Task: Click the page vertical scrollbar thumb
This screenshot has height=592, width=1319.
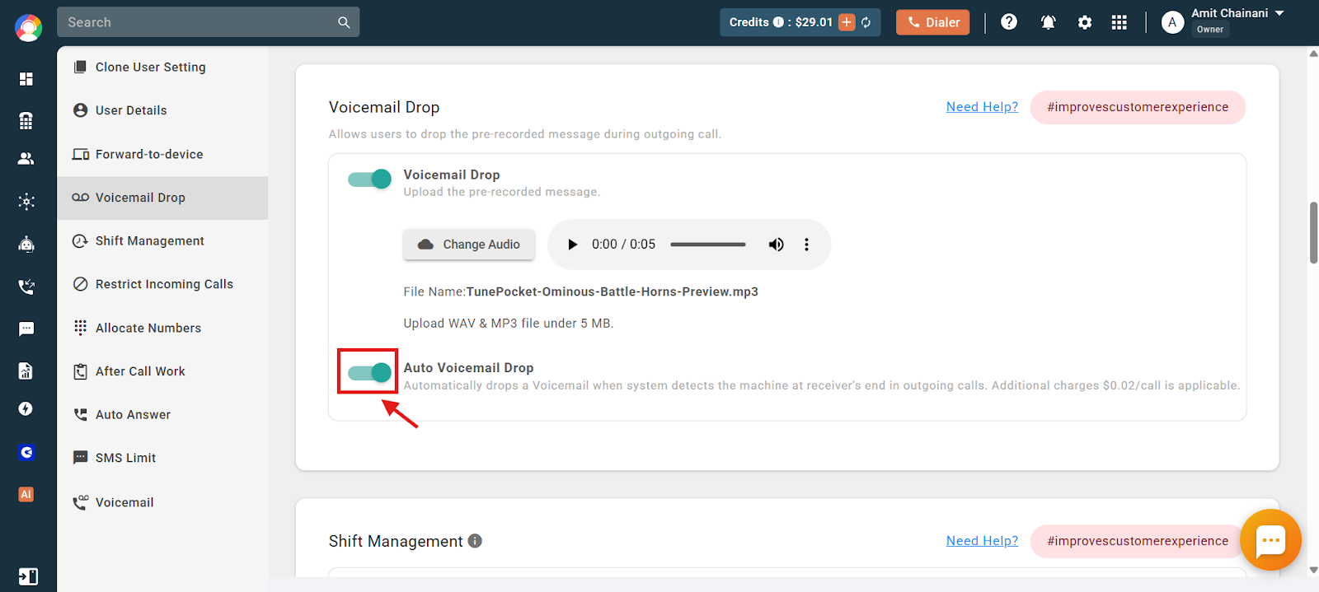Action: [x=1313, y=232]
